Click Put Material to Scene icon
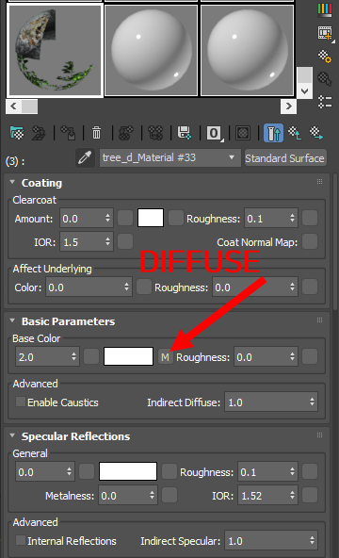 [x=39, y=133]
